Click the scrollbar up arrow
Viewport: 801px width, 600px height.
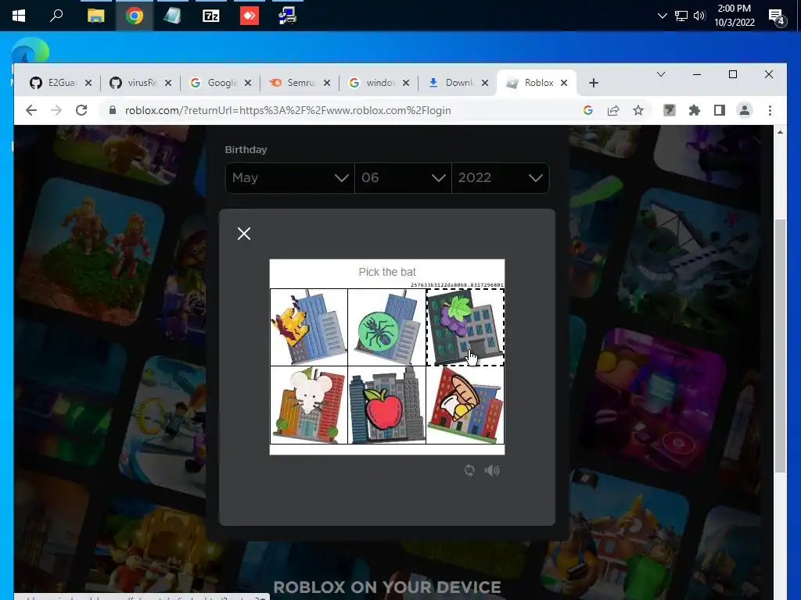pyautogui.click(x=780, y=132)
